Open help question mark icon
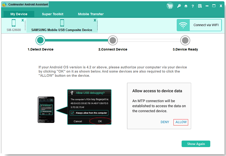The height and width of the screenshot is (156, 226). pos(193,6)
